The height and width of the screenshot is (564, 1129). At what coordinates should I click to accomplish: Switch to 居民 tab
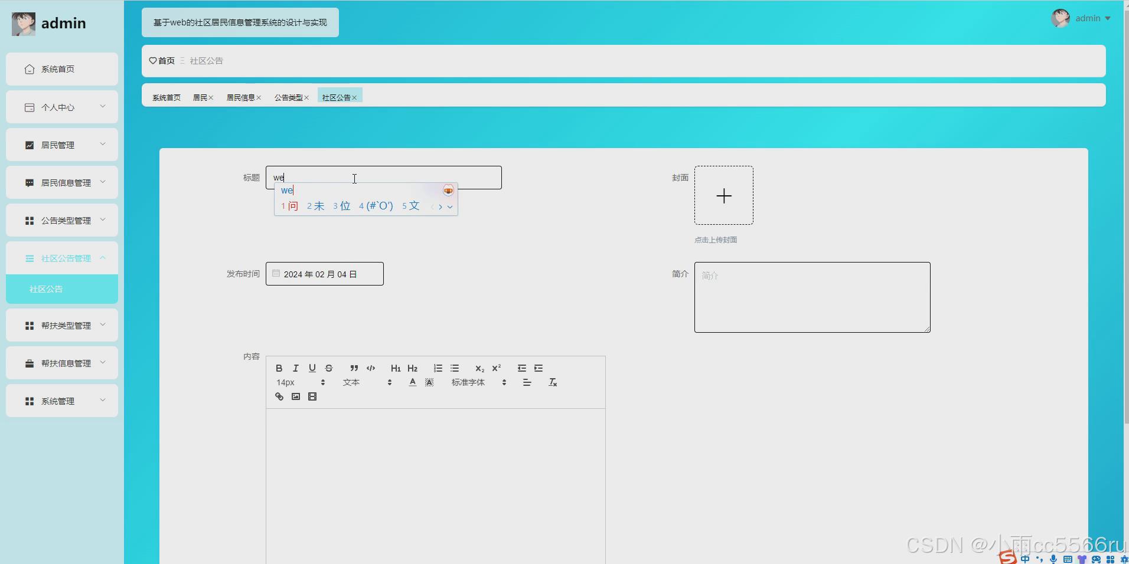click(200, 97)
